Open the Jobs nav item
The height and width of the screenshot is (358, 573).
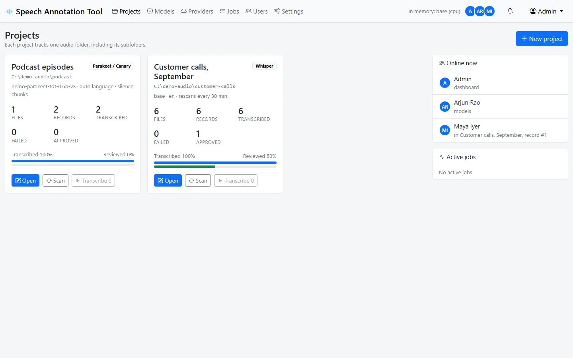pos(230,11)
